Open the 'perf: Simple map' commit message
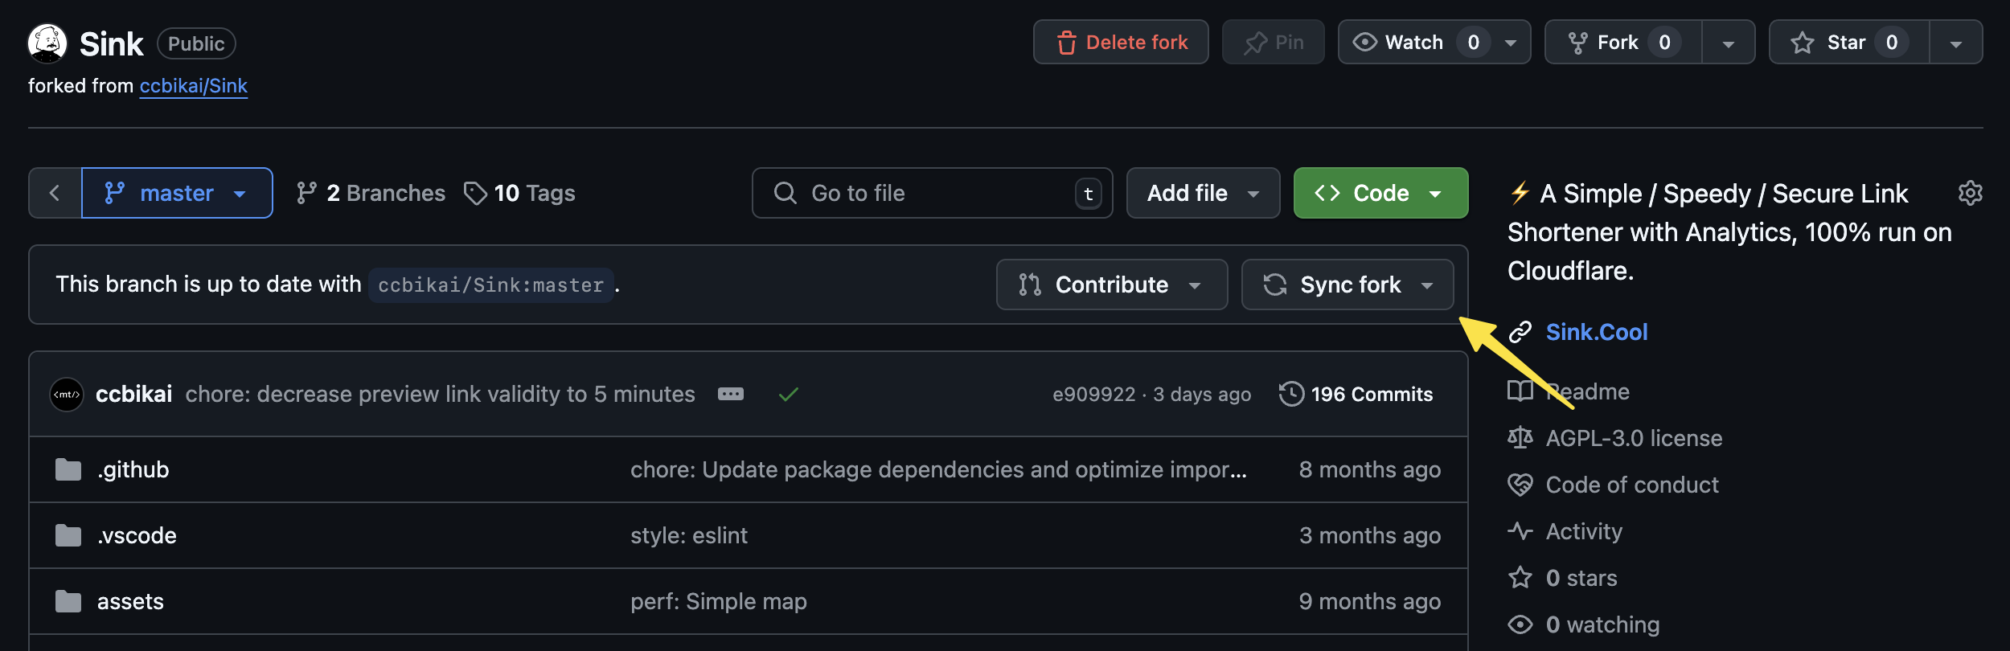The width and height of the screenshot is (2010, 651). click(719, 601)
